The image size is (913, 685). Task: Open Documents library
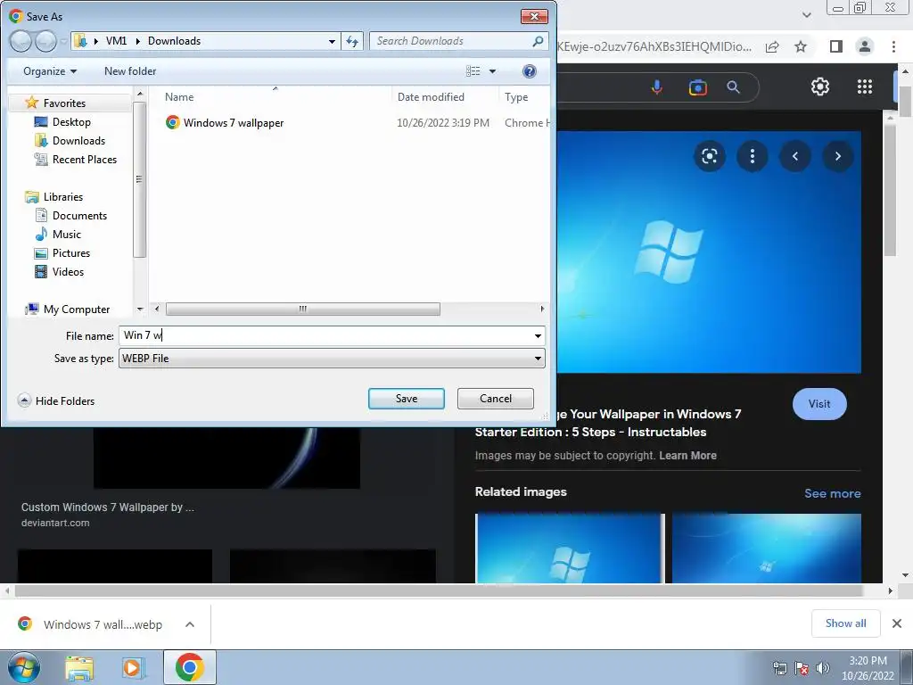point(79,216)
